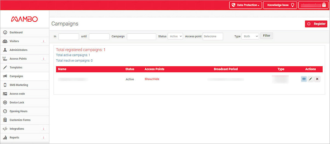This screenshot has height=144, width=330.
Task: Expand the Data Protection menu
Action: [x=245, y=5]
